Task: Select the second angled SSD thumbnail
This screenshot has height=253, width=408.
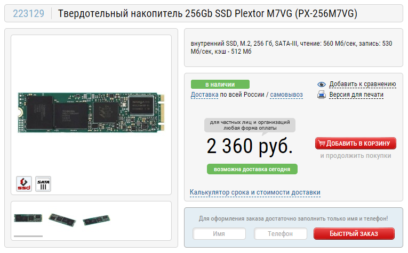Action: point(62,220)
